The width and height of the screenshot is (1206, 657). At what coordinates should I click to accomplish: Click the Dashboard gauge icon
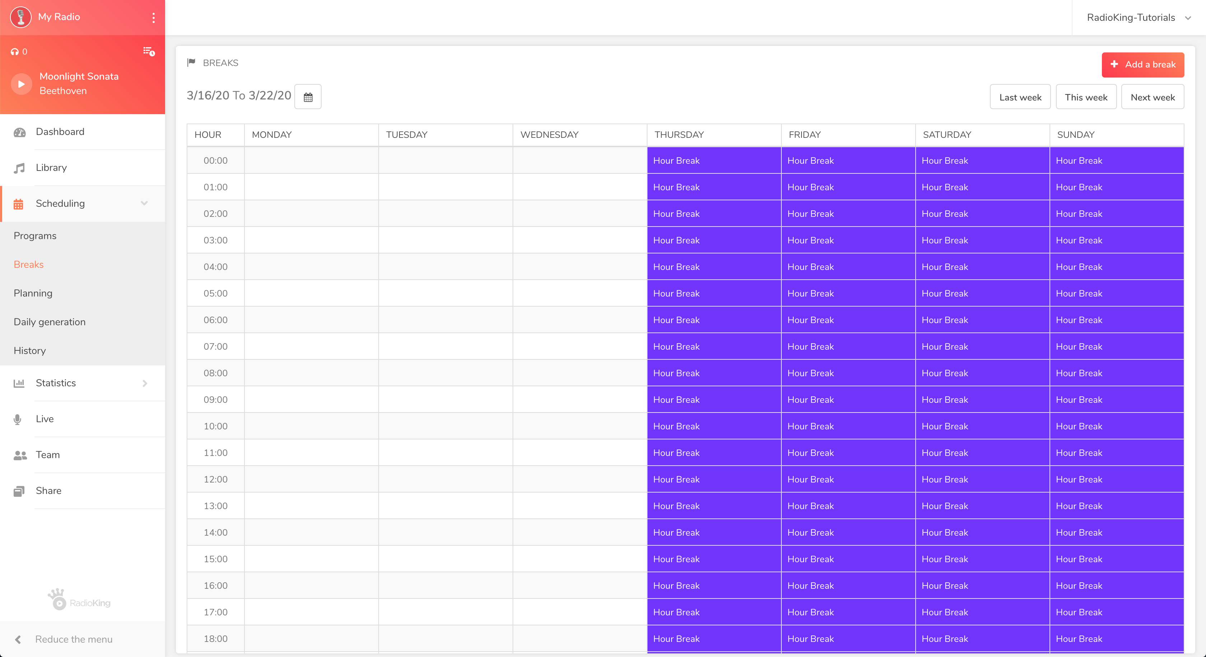point(20,132)
